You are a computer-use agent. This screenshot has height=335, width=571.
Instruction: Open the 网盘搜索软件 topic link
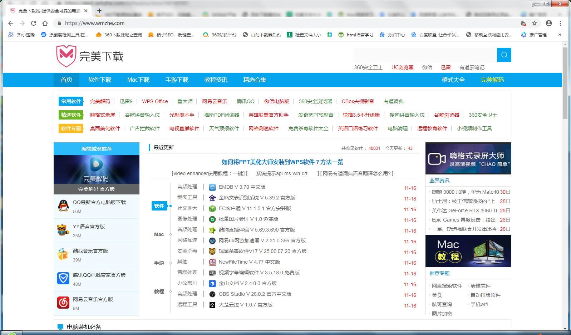click(x=447, y=286)
